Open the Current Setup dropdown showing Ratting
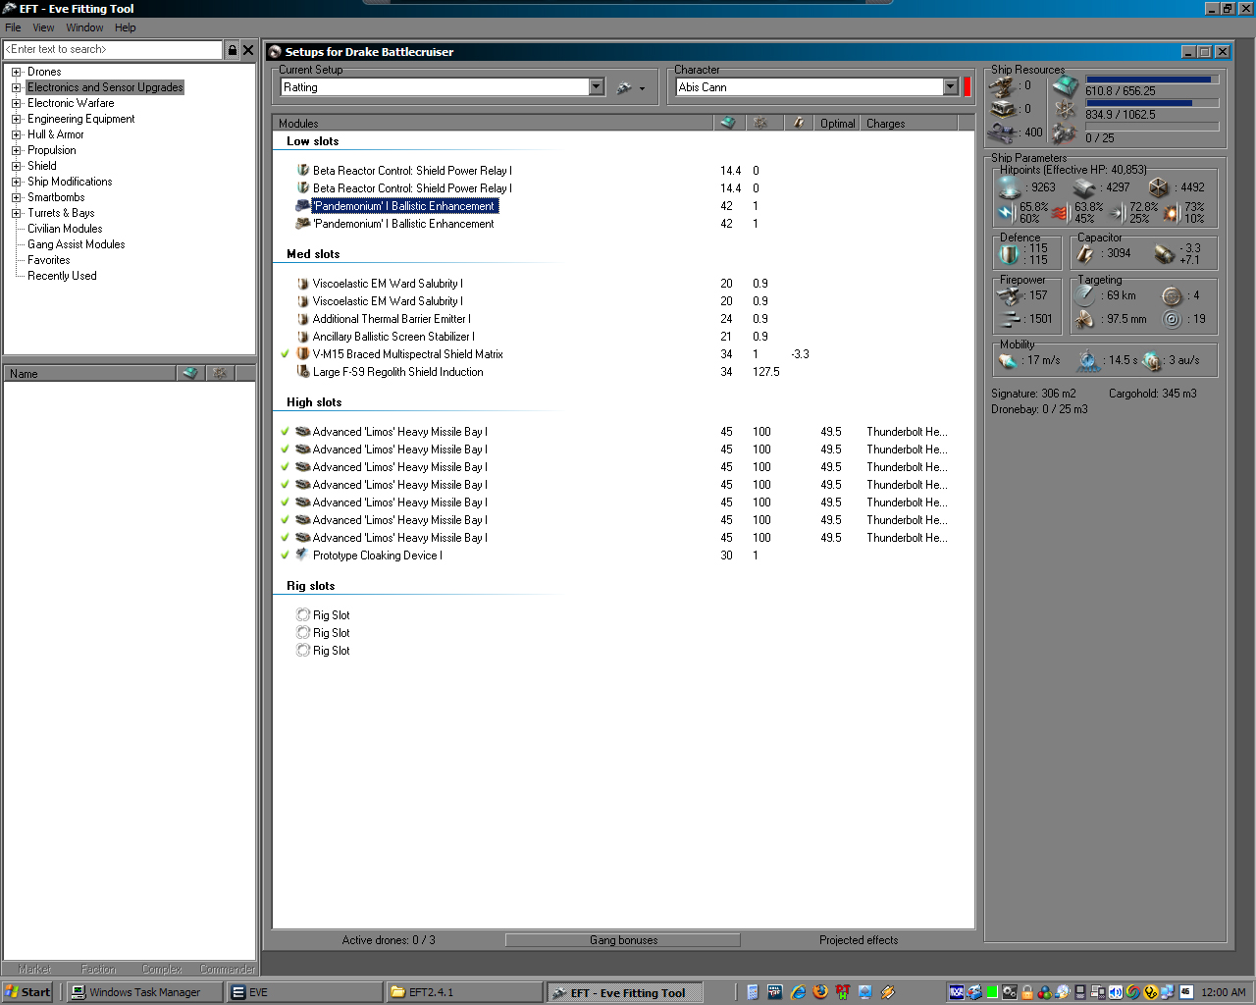The width and height of the screenshot is (1256, 1005). [x=596, y=87]
